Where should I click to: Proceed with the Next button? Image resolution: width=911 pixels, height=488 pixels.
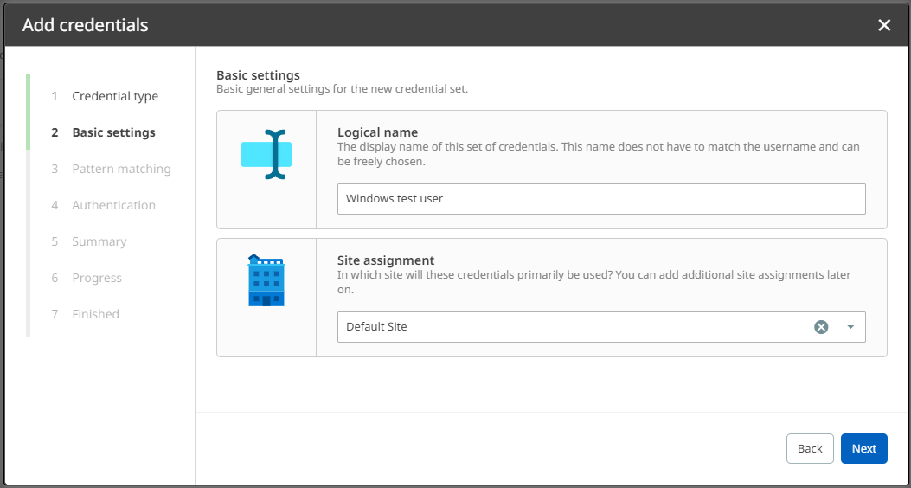(x=863, y=448)
